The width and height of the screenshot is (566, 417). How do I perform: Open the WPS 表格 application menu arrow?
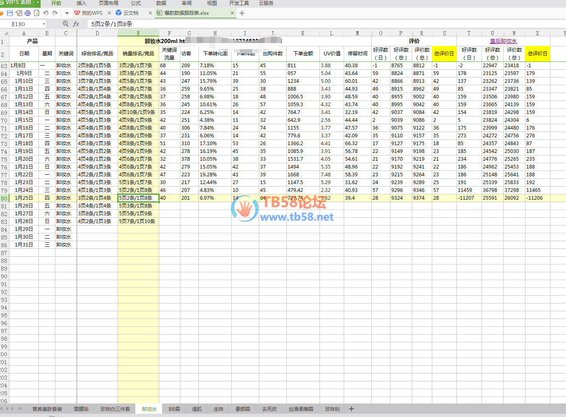click(x=38, y=2)
